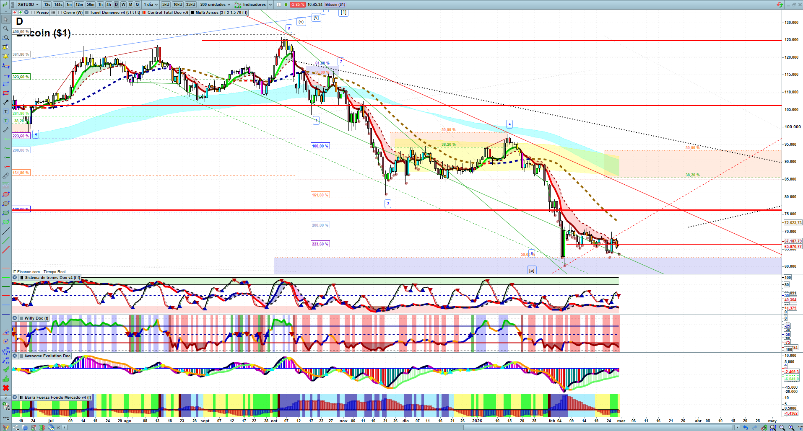Click the 35kU units button
The height and width of the screenshot is (431, 803).
coord(191,5)
